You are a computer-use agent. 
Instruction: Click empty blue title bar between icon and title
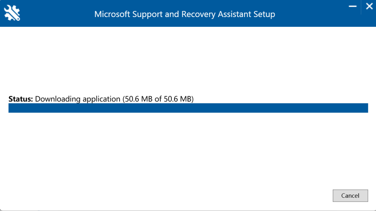click(x=56, y=14)
